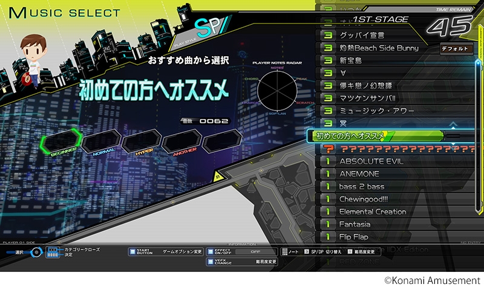
Task: Select the ANOTHER difficulty hexagon
Action: coord(182,141)
